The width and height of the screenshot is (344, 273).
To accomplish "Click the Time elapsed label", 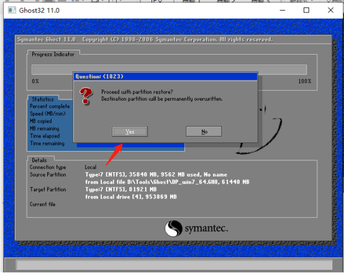I will coord(45,136).
